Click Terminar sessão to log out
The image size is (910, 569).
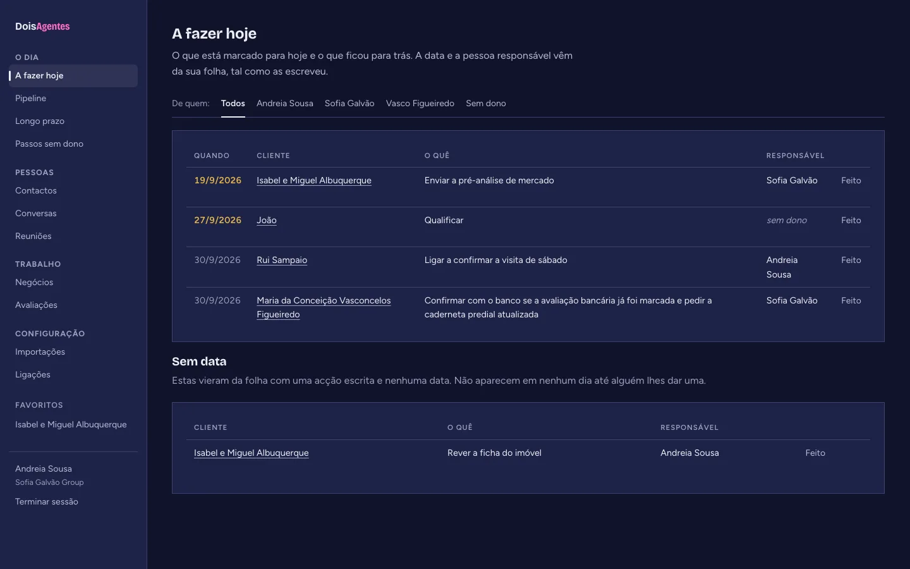pos(47,502)
